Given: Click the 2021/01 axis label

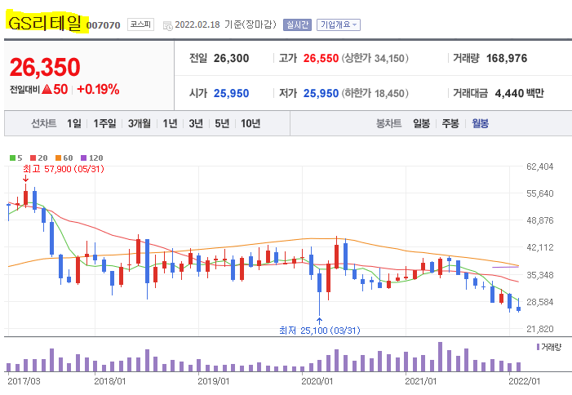Looking at the screenshot, I should tap(420, 381).
